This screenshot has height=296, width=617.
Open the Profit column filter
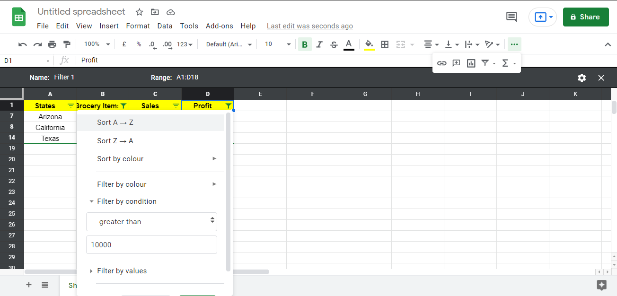click(x=229, y=106)
